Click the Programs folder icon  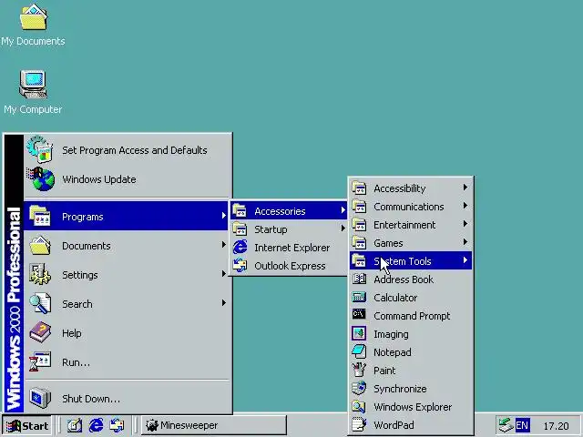click(x=39, y=216)
